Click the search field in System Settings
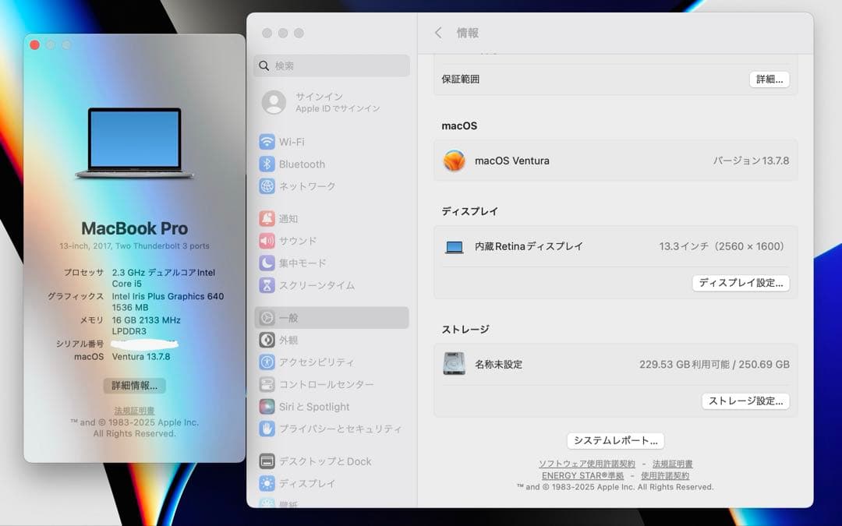The image size is (842, 526). tap(331, 65)
